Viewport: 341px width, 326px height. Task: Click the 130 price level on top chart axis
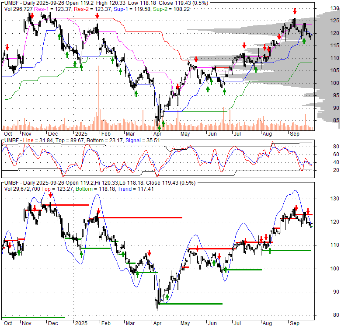(335, 8)
